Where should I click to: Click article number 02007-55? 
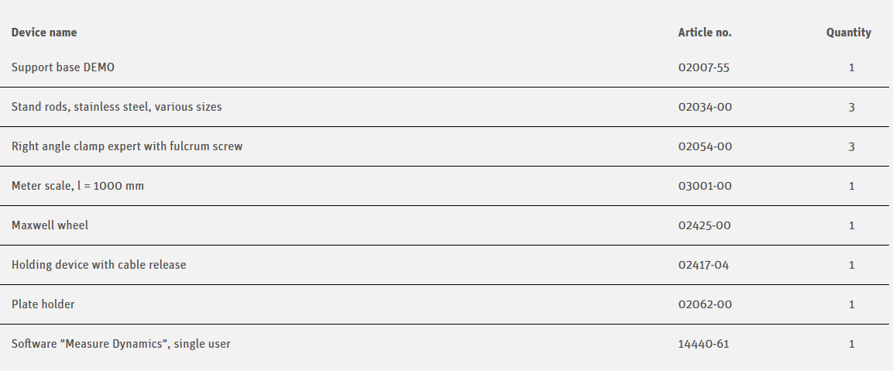pos(703,67)
